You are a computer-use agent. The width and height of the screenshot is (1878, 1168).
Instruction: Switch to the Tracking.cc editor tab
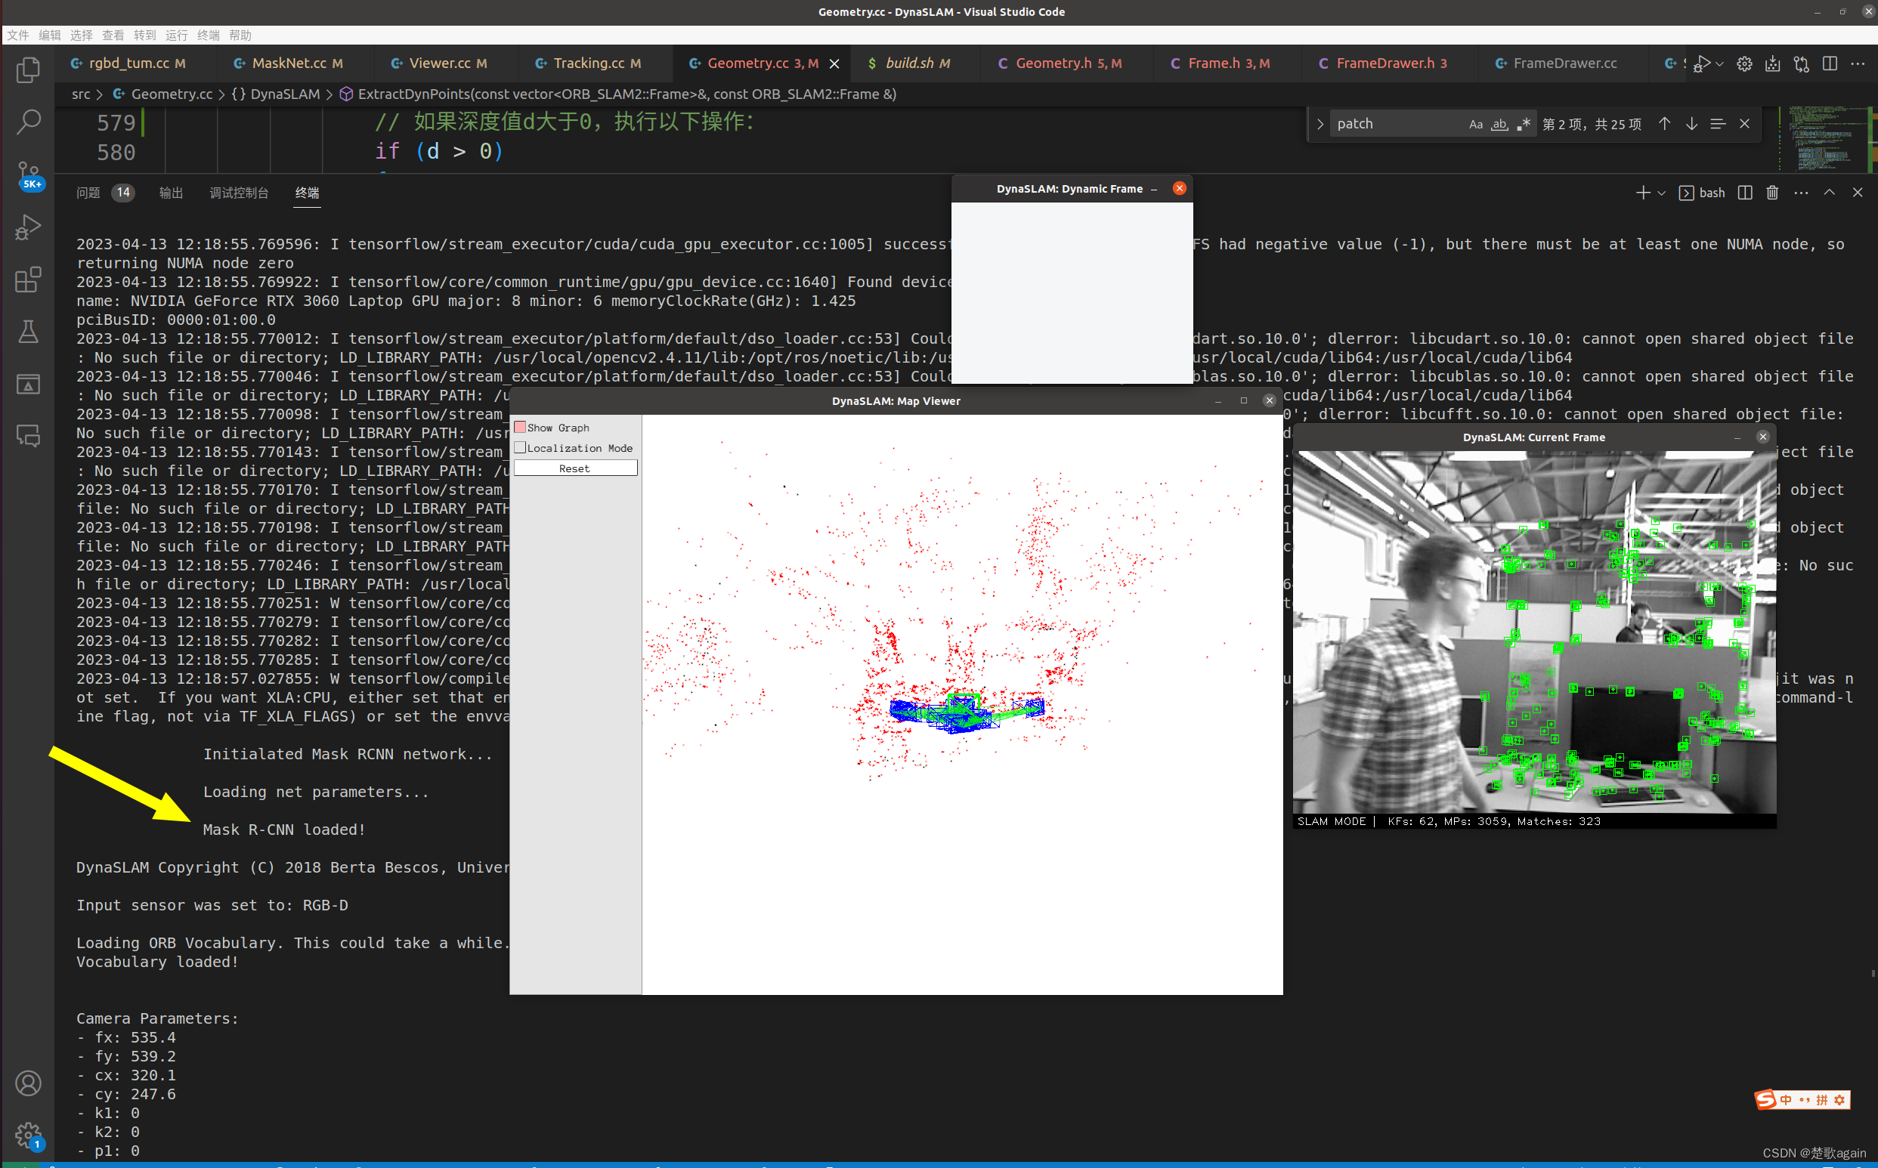(x=591, y=63)
